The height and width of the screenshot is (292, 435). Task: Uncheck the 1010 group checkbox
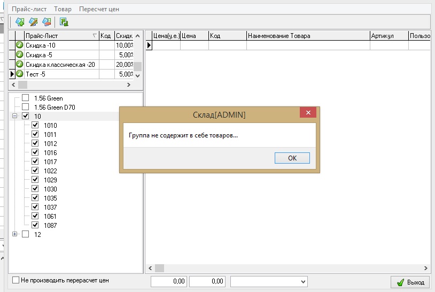click(x=35, y=125)
